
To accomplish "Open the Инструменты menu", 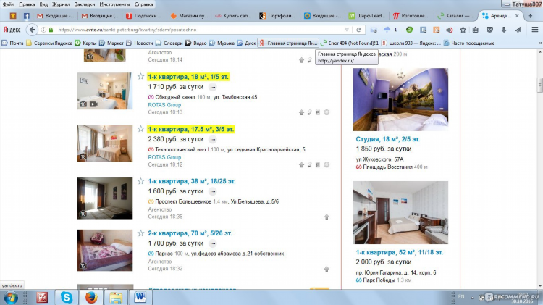I will coord(114,4).
